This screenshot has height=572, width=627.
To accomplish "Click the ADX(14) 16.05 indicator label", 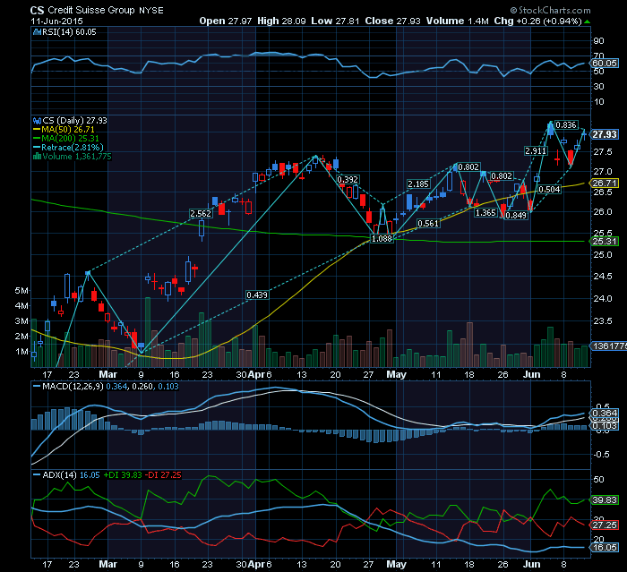I will click(71, 474).
